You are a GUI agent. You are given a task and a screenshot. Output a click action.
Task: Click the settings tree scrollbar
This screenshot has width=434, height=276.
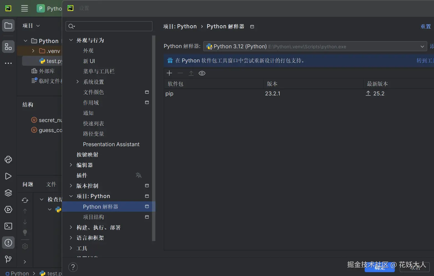(x=154, y=138)
